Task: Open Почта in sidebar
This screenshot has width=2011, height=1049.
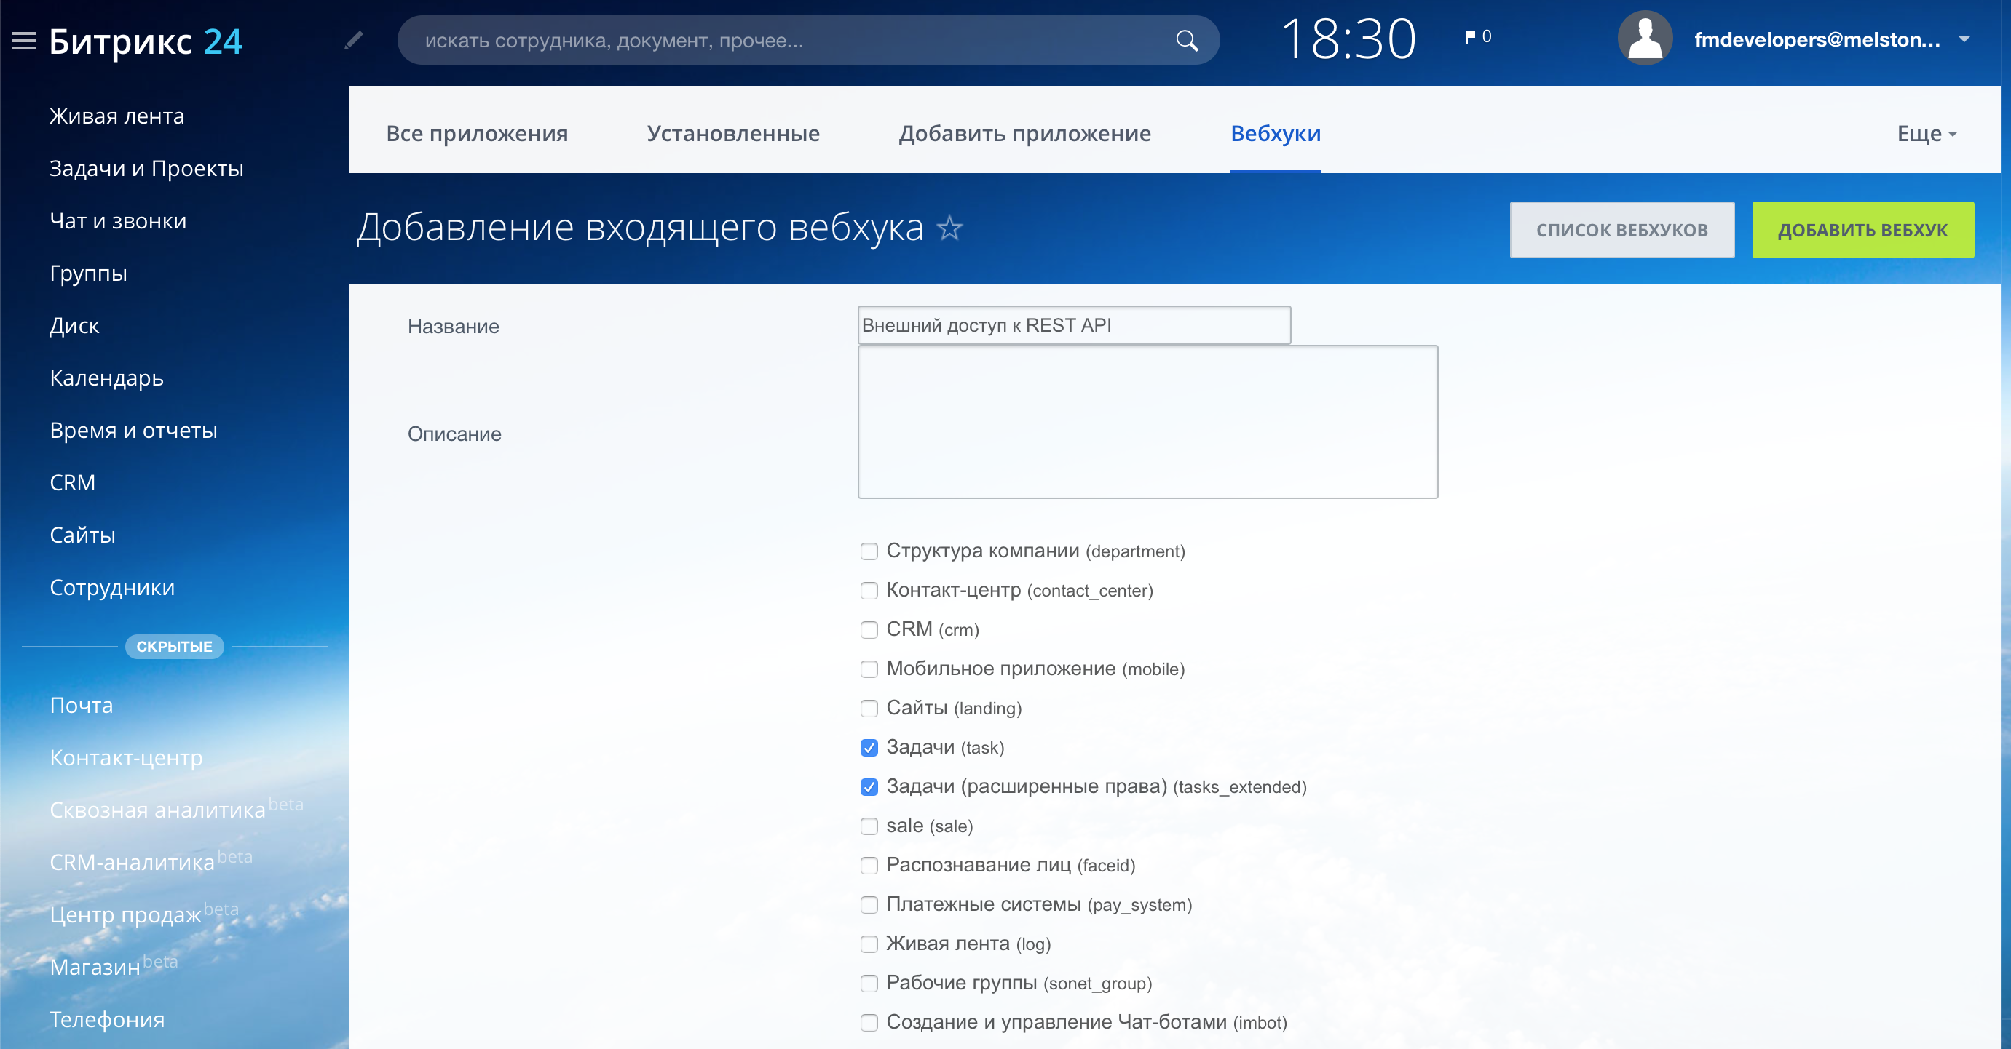Action: [82, 705]
